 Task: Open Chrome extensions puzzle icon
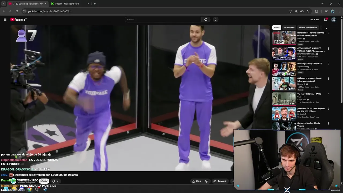tap(316, 11)
